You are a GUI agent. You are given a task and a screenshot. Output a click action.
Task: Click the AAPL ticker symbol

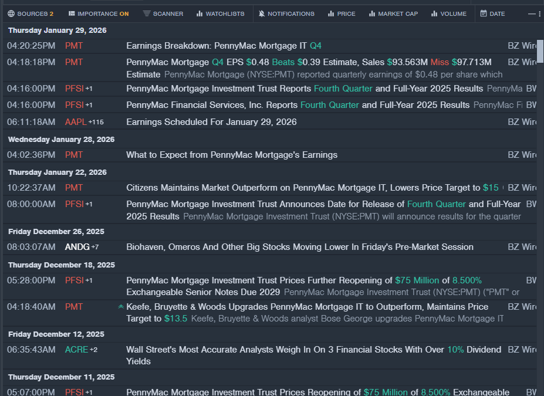(76, 122)
